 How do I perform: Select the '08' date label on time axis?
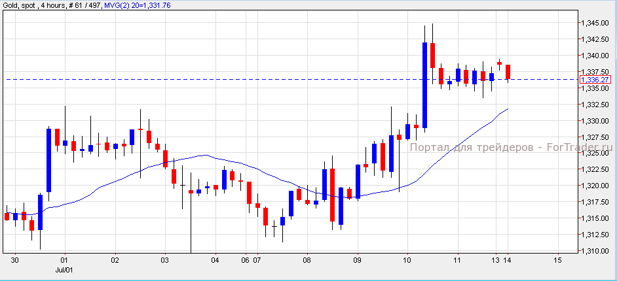pos(307,260)
